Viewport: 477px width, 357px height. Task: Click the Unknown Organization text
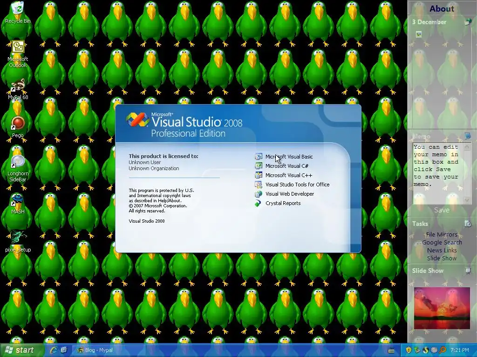(154, 168)
